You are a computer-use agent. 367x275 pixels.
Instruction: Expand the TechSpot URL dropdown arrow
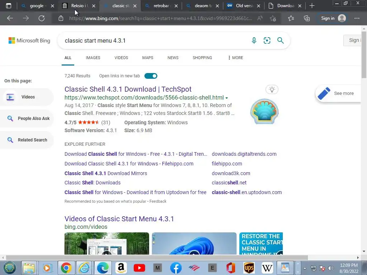(227, 98)
